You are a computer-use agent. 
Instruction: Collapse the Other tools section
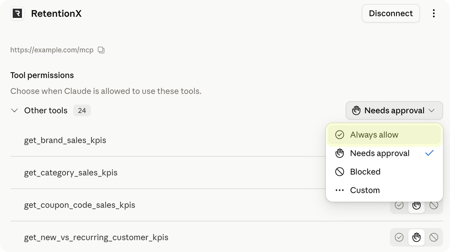coord(14,110)
